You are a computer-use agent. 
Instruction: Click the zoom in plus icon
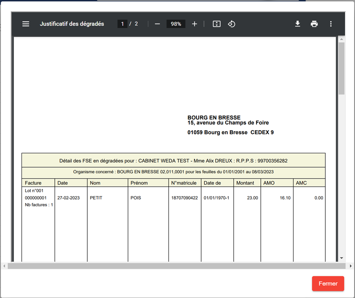pos(194,24)
